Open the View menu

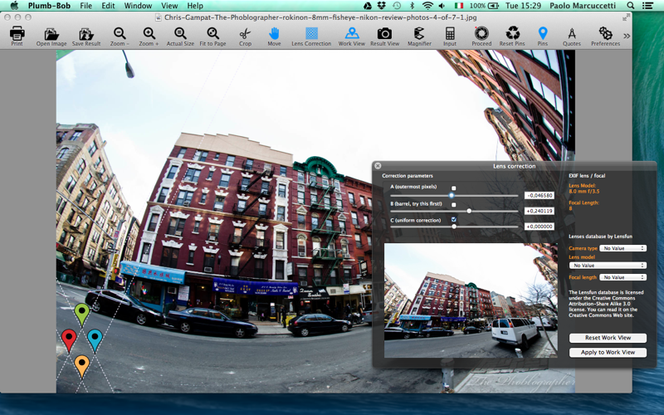tap(169, 6)
